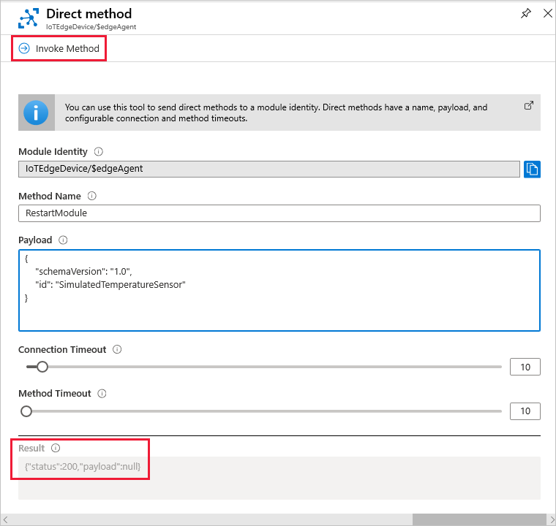Click the Method Timeout info icon
Image resolution: width=556 pixels, height=526 pixels.
(x=102, y=393)
